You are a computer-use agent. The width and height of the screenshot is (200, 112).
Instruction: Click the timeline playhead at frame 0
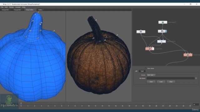click(21, 105)
